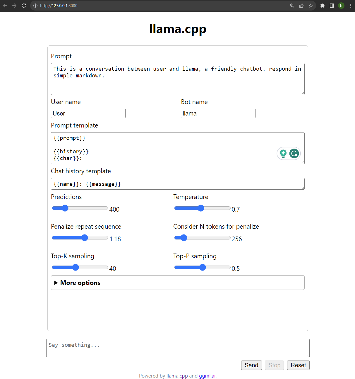Adjust Penalize repeat sequence slider

coord(80,238)
